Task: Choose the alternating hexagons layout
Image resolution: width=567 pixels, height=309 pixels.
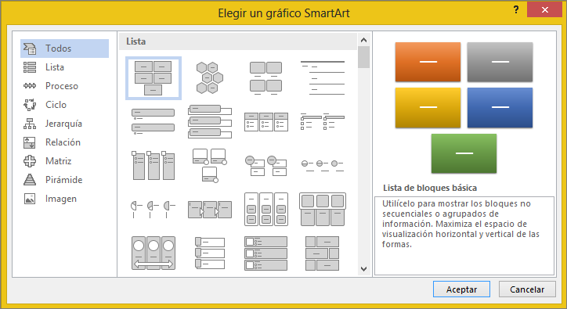Action: click(x=210, y=78)
